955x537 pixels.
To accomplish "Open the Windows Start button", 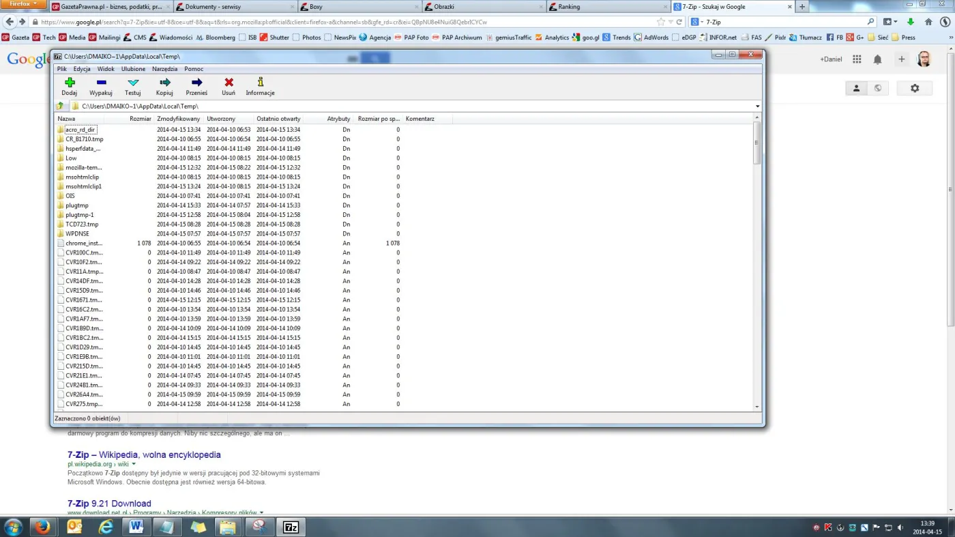I will 13,527.
